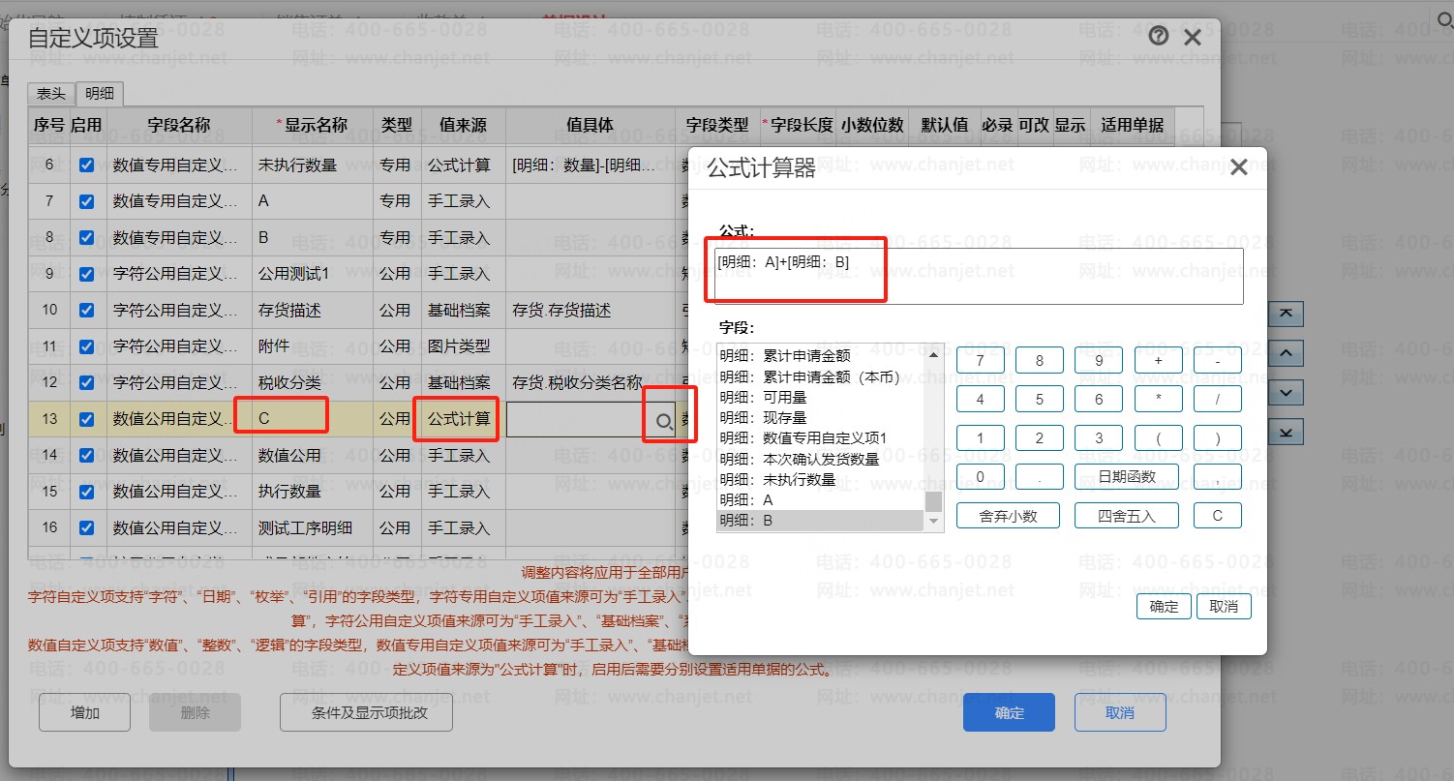Viewport: 1454px width, 781px height.
Task: Cancel the 自定义项设置 dialog with 取消
Action: [x=1120, y=713]
